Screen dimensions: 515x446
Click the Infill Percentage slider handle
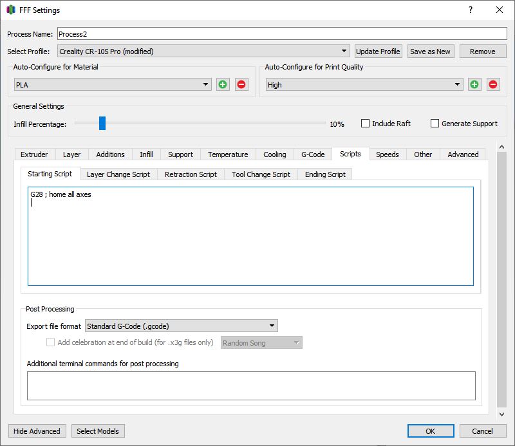point(102,123)
